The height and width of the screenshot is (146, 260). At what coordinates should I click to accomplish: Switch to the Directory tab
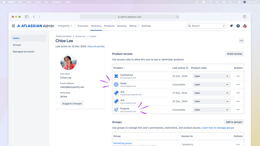click(96, 26)
